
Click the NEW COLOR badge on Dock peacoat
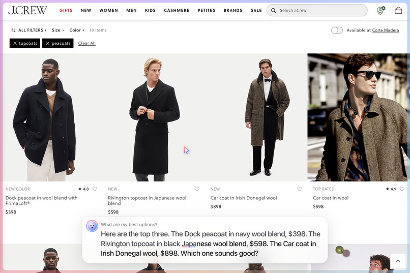coord(18,189)
